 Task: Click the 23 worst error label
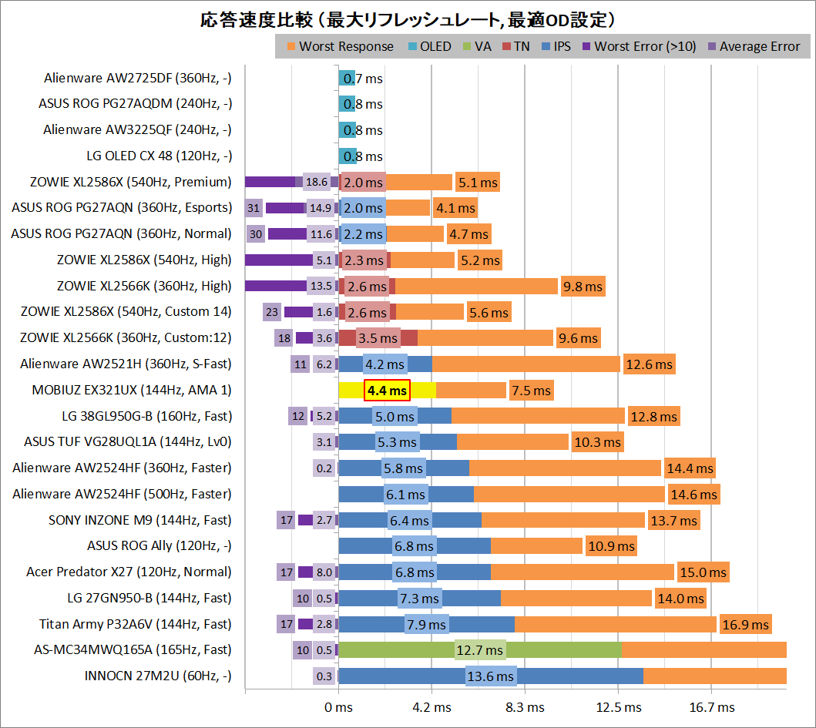272,312
